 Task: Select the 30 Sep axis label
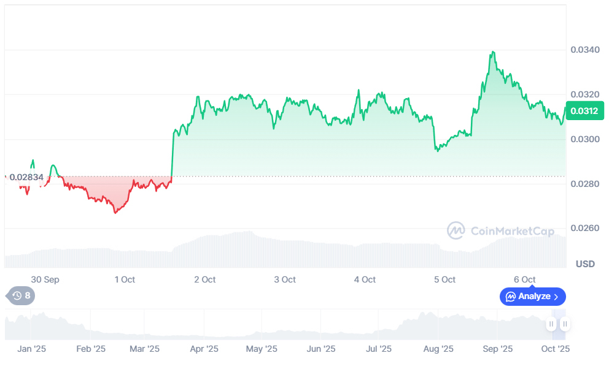45,279
